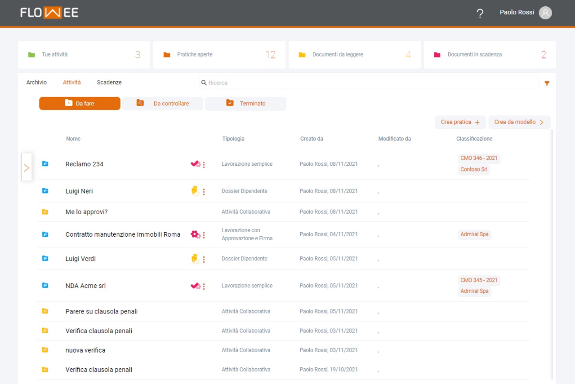Switch to the Archivio tab
This screenshot has width=575, height=384.
click(x=36, y=83)
